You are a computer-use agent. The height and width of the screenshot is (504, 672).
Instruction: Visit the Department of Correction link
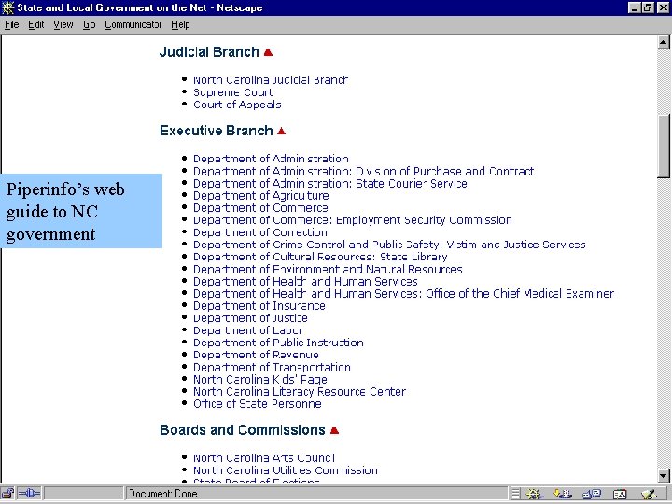[260, 232]
